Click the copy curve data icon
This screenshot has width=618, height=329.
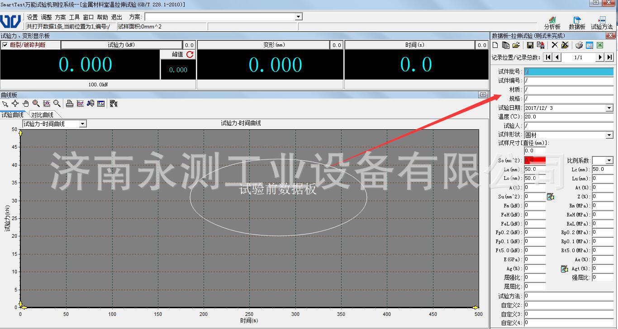pyautogui.click(x=90, y=103)
